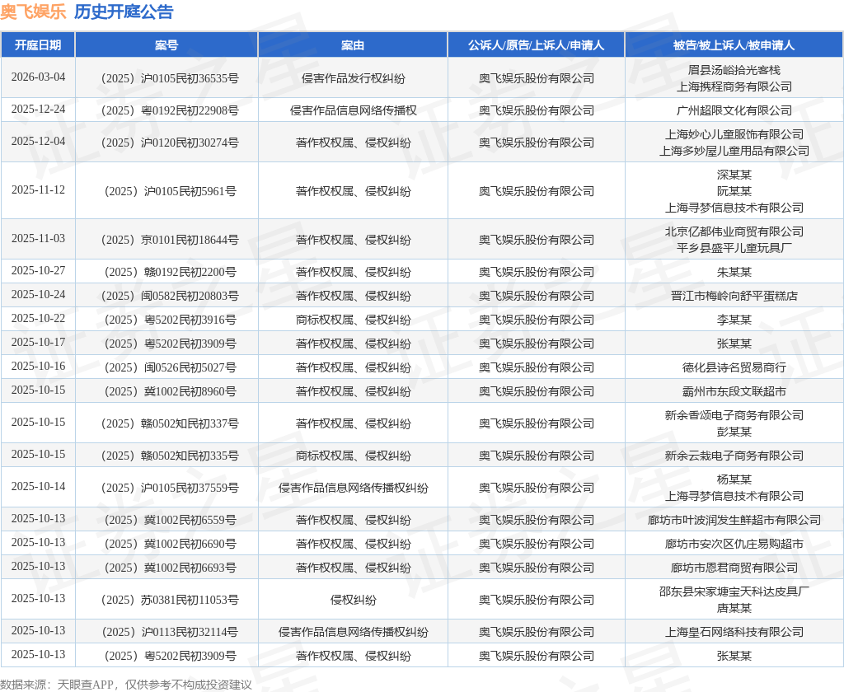
Task: Click date cell 2025-10-14
Action: [38, 486]
